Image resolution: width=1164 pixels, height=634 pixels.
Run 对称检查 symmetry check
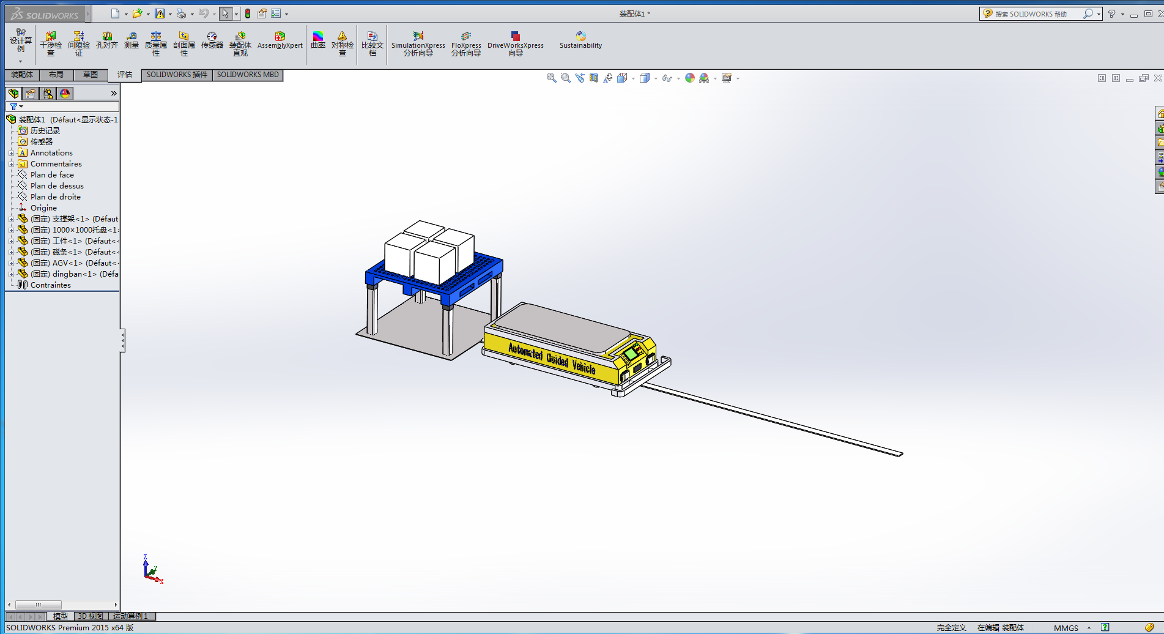click(x=343, y=44)
